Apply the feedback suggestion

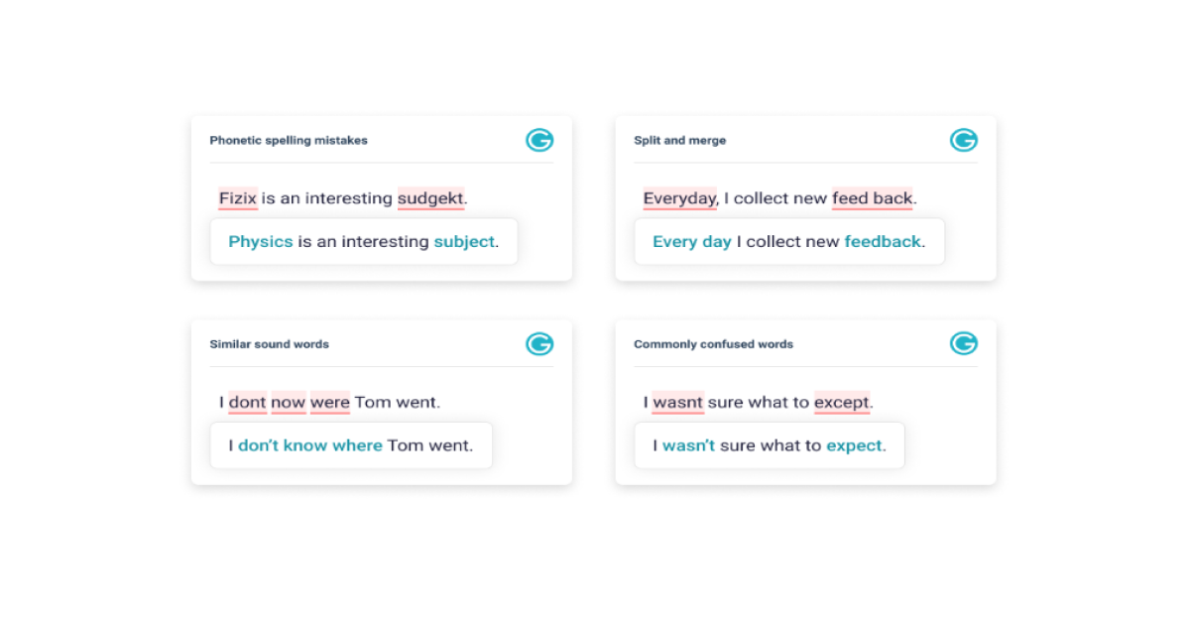[883, 242]
